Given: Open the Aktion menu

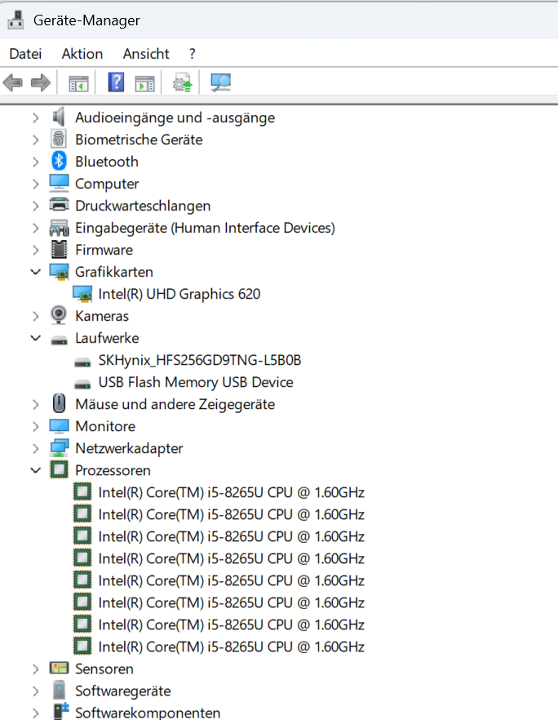Looking at the screenshot, I should click(x=82, y=54).
